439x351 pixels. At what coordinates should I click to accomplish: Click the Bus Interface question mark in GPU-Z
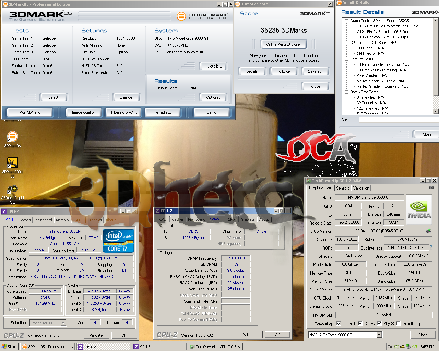point(431,247)
